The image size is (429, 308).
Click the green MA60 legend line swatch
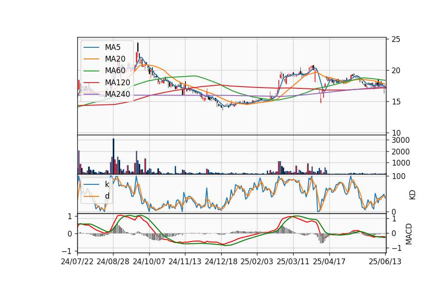(91, 71)
